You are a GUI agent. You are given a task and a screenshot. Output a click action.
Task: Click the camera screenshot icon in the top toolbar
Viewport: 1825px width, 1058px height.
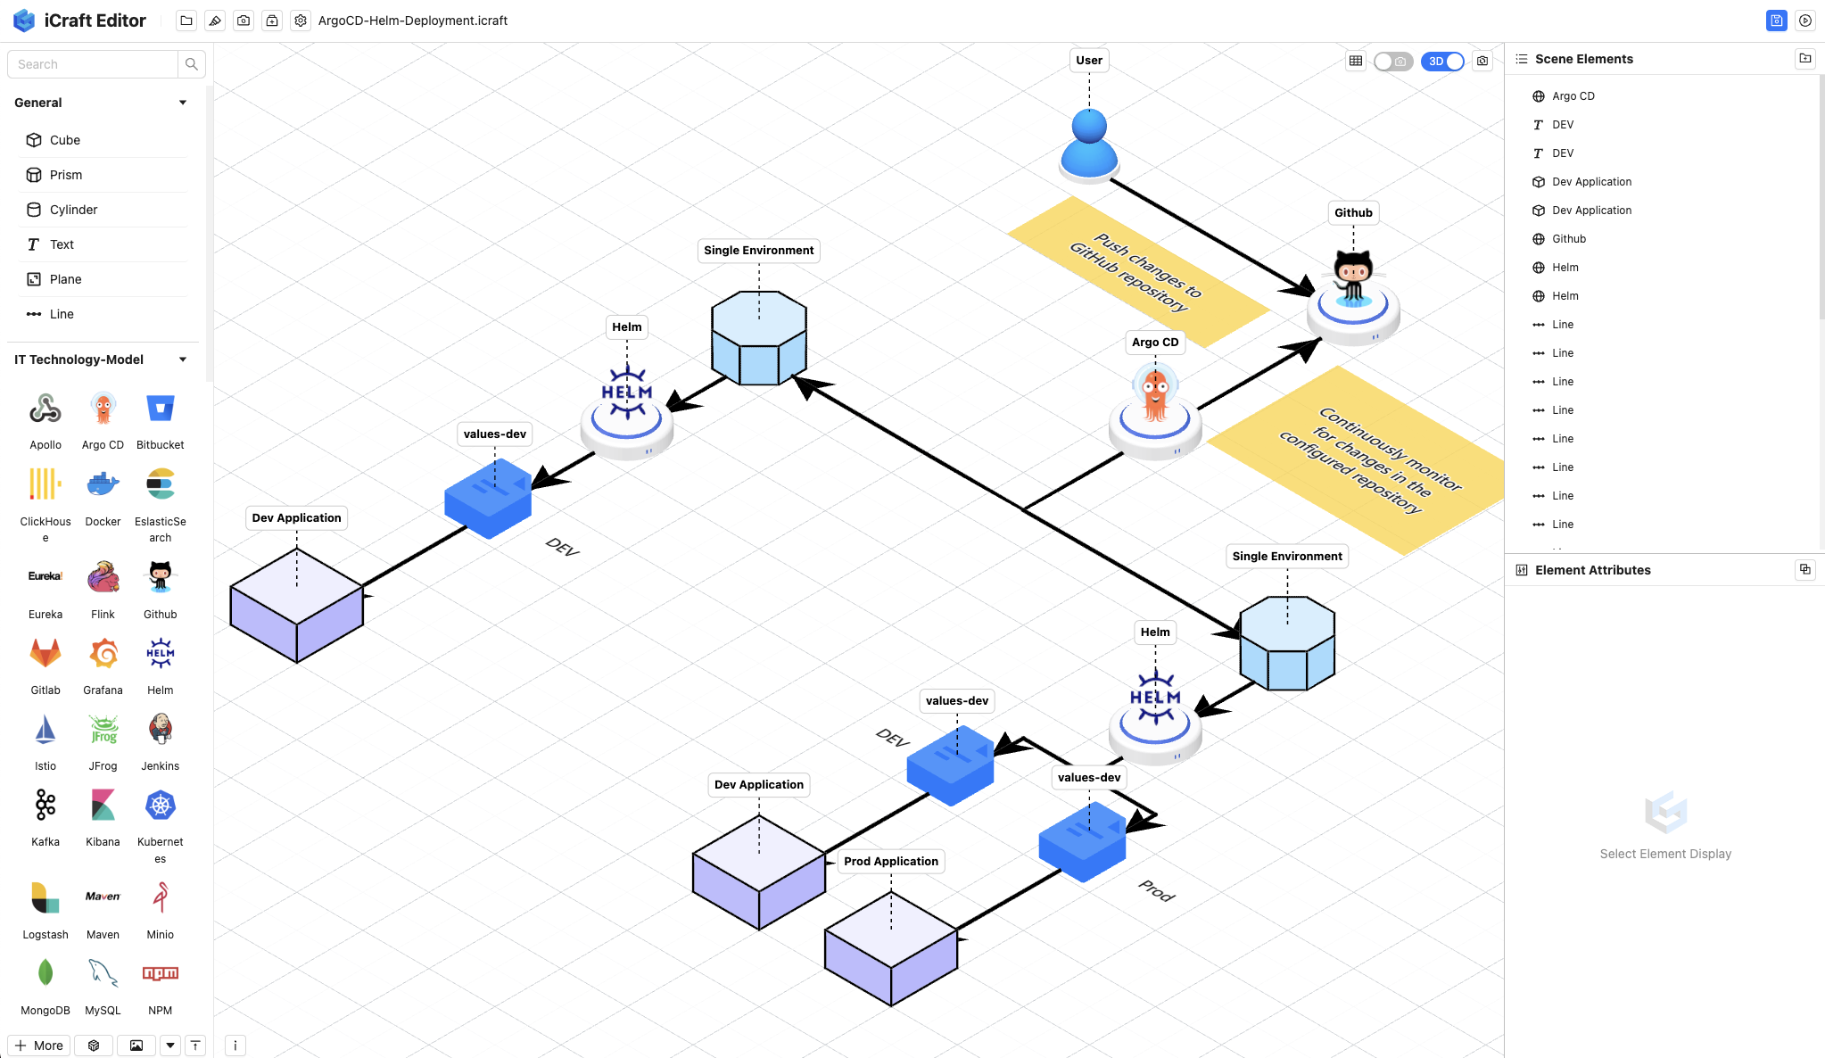click(244, 21)
